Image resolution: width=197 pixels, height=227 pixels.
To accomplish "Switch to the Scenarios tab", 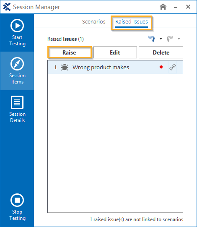I will point(94,21).
